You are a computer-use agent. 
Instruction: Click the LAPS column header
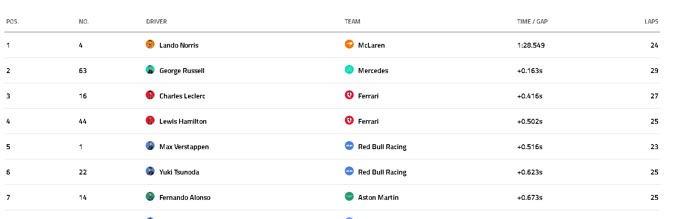[x=651, y=21]
